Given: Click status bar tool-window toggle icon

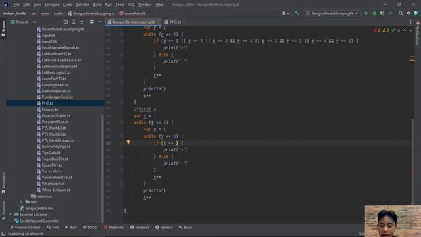Looking at the screenshot, I should point(3,234).
